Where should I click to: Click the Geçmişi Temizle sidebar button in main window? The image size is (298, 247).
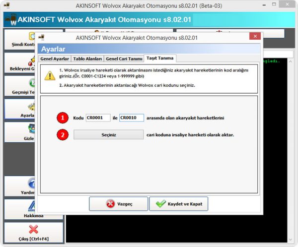(20, 86)
